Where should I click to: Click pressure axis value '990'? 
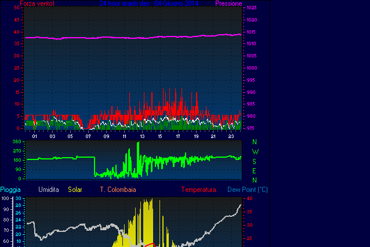(251, 92)
